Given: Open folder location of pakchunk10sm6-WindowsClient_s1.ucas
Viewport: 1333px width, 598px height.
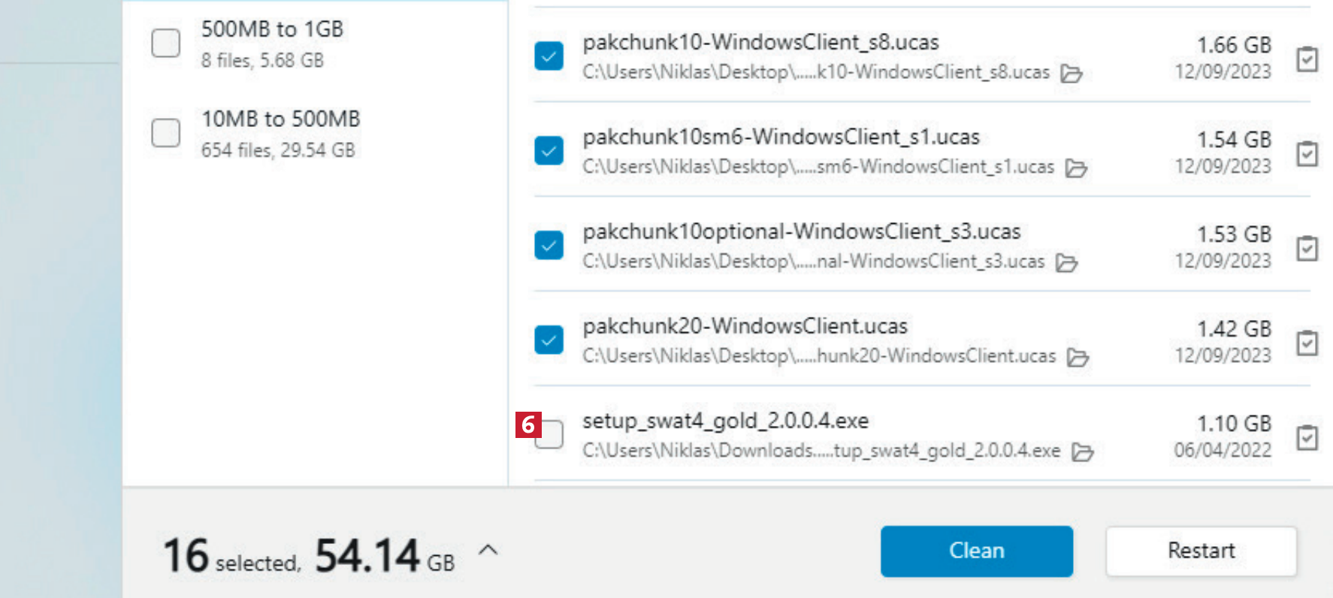Looking at the screenshot, I should click(x=1076, y=168).
